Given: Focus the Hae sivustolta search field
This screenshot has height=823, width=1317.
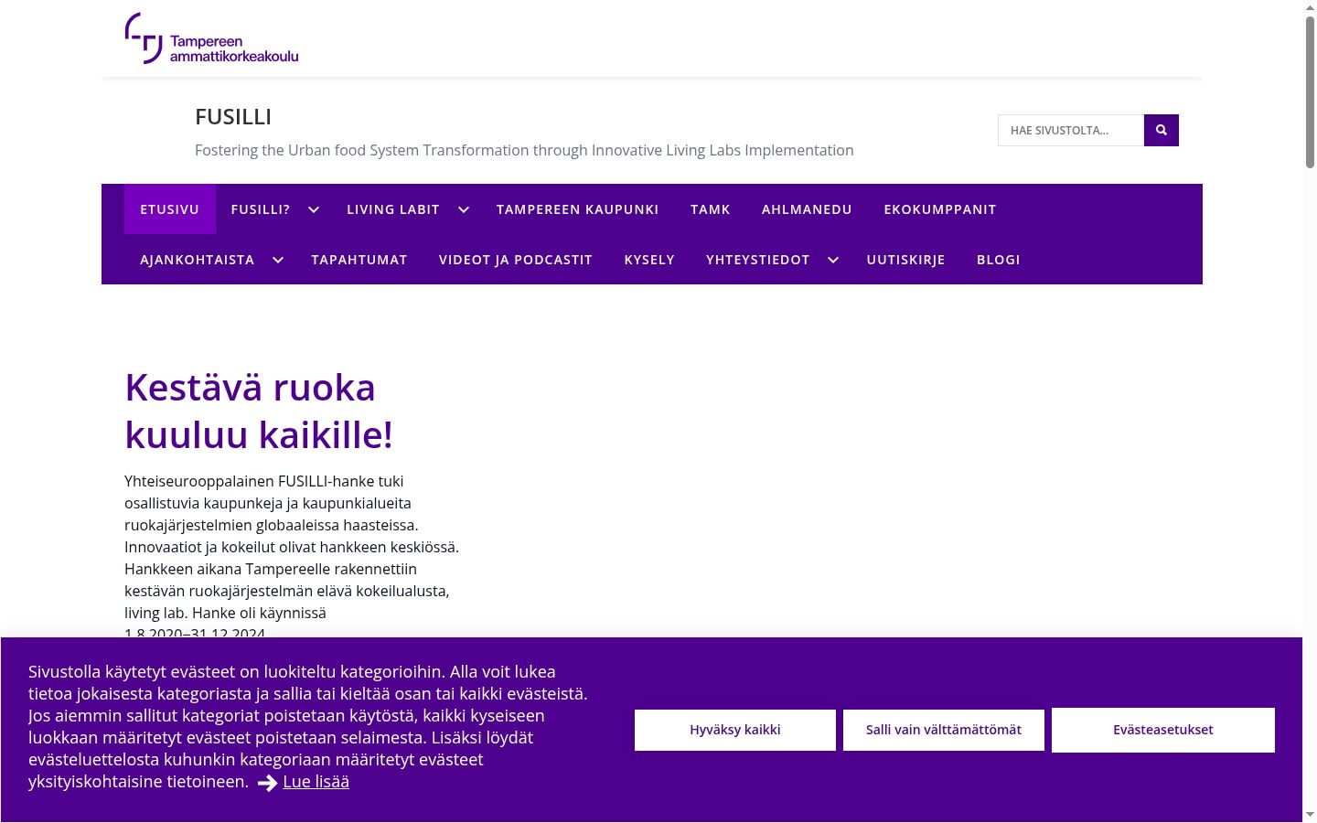Looking at the screenshot, I should point(1071,130).
